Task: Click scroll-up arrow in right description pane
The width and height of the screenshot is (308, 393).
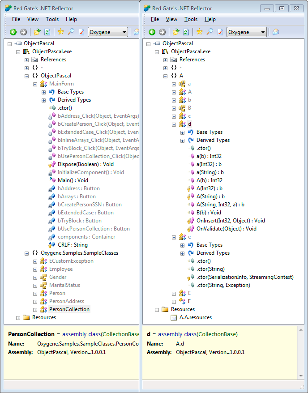Action: coord(301,330)
